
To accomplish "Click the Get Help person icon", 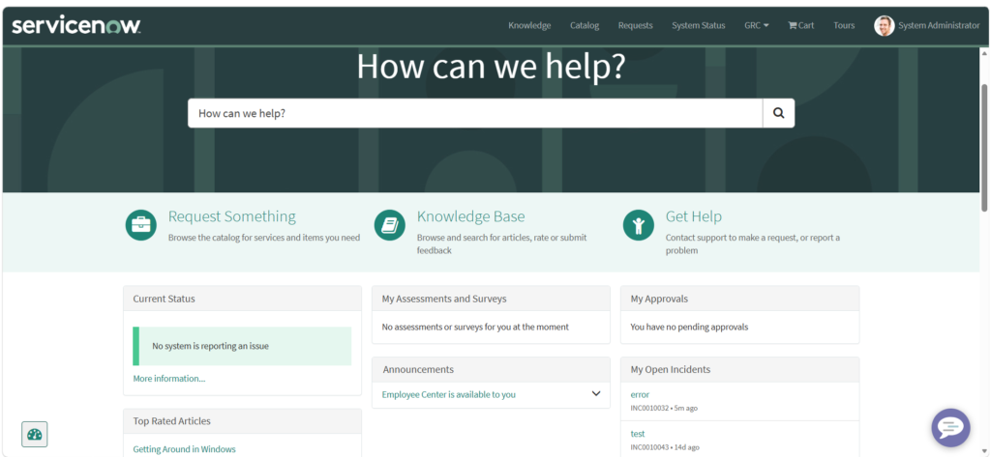I will [x=639, y=225].
